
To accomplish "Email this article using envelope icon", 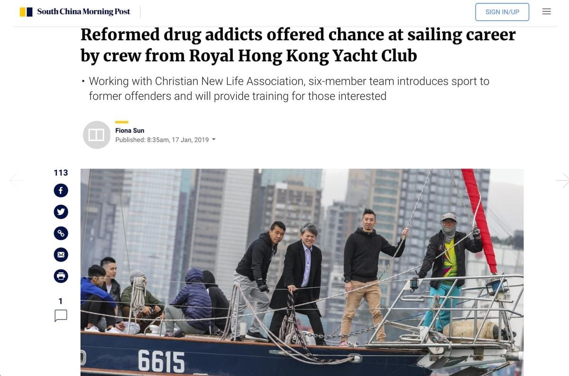I will pyautogui.click(x=61, y=254).
